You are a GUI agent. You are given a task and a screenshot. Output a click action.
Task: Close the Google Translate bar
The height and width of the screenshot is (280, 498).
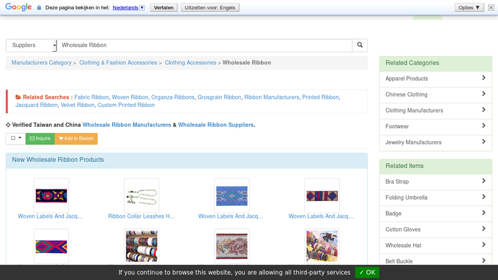(x=491, y=7)
